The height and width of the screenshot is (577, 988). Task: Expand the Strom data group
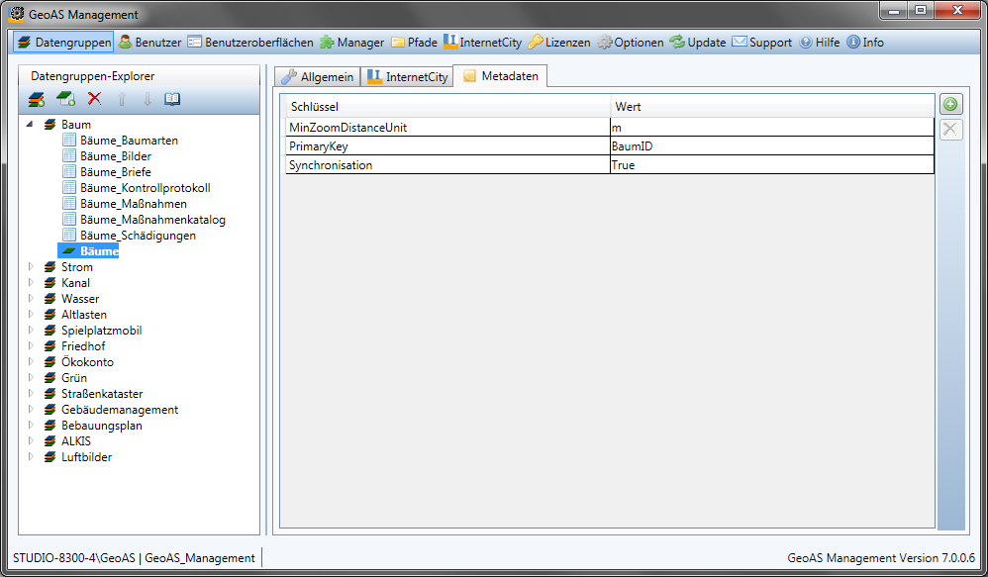coord(31,266)
